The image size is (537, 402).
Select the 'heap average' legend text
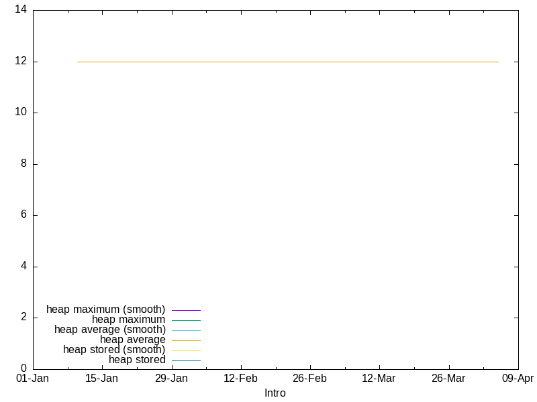(132, 340)
